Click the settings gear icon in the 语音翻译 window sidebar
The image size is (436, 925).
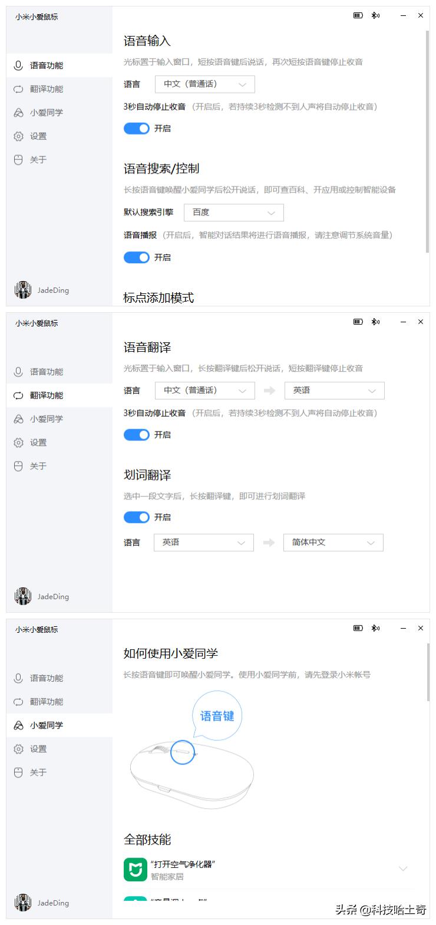(18, 443)
